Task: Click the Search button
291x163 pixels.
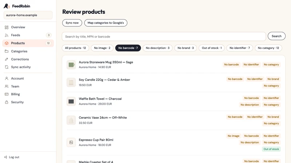Action: [276, 36]
